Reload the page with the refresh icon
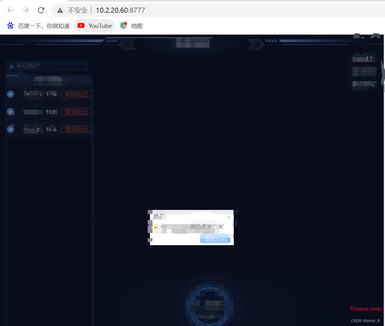 click(x=41, y=10)
